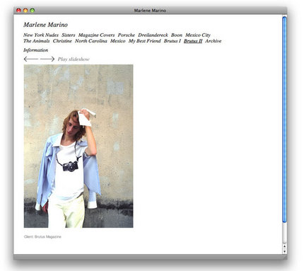Minimize window with the yellow button
Viewport: 304px width, 271px height.
pyautogui.click(x=25, y=10)
